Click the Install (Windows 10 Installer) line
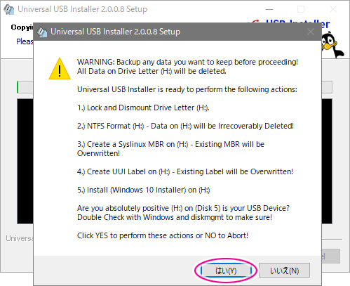This screenshot has height=286, width=350. pos(144,190)
